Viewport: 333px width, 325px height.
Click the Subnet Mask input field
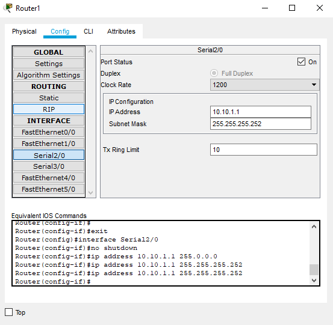[261, 124]
